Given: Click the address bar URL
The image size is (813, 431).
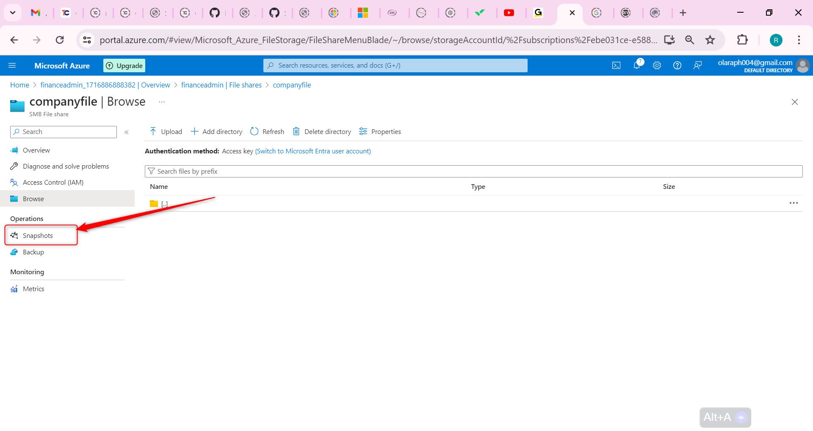Looking at the screenshot, I should [378, 40].
